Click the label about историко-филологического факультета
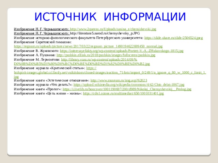218x163 pixels. click(79, 38)
